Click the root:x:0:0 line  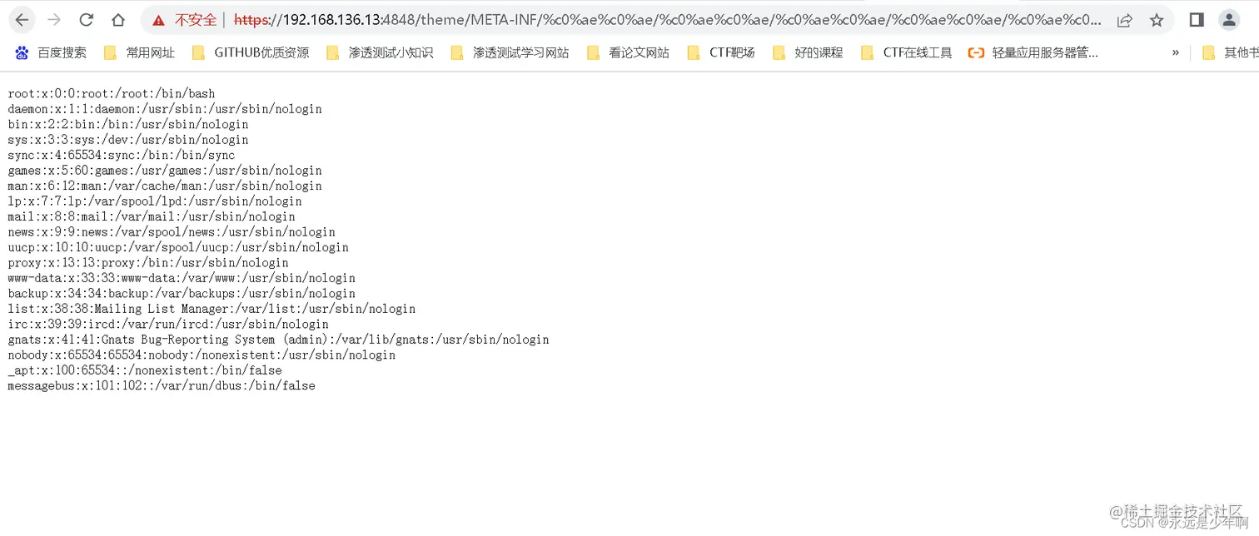[112, 94]
